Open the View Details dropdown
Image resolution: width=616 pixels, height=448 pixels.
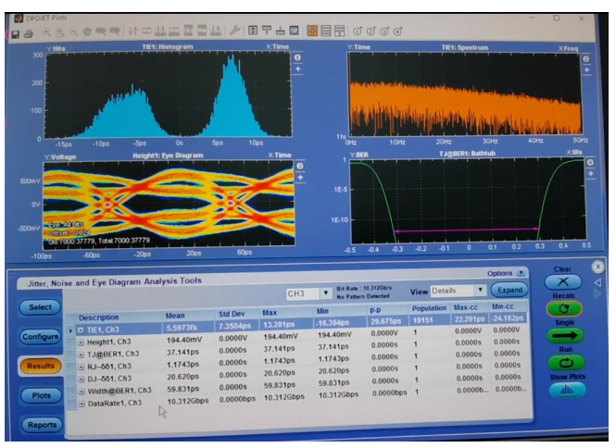480,291
